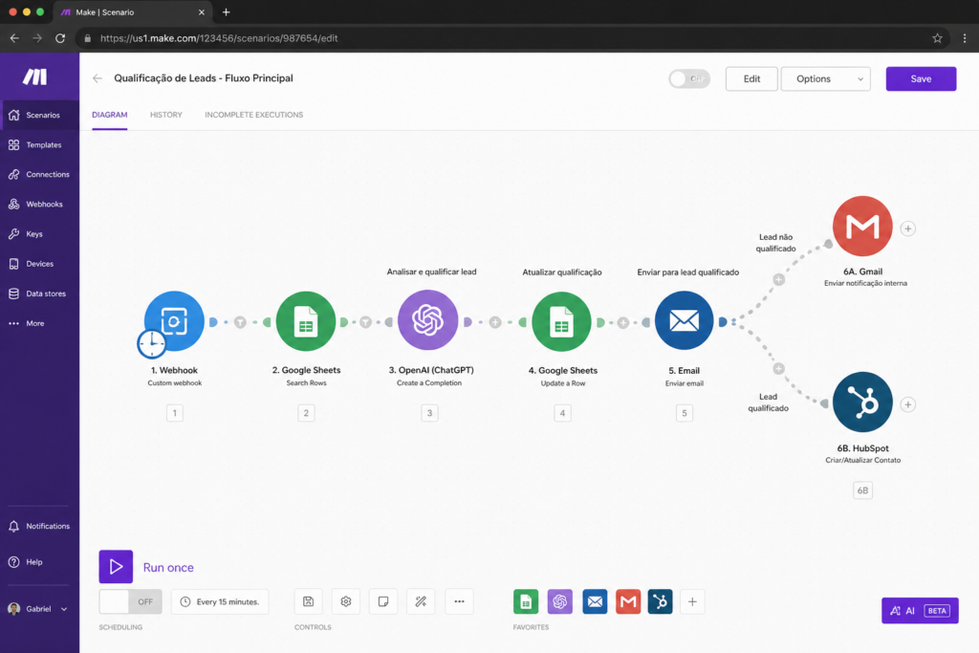Run the scenario once
This screenshot has height=653, width=979.
116,567
